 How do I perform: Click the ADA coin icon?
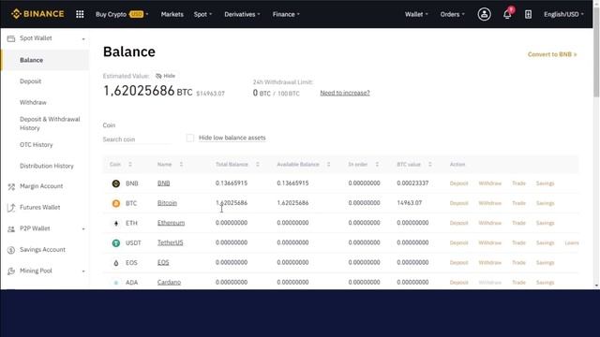tap(116, 283)
